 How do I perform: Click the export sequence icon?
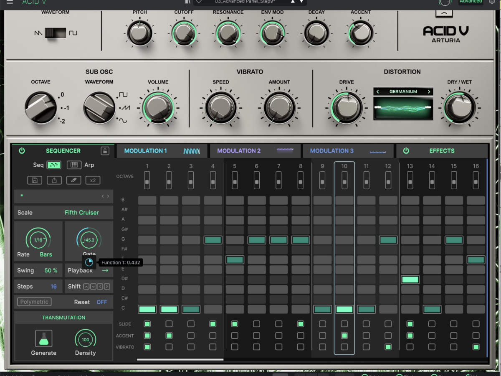(54, 180)
